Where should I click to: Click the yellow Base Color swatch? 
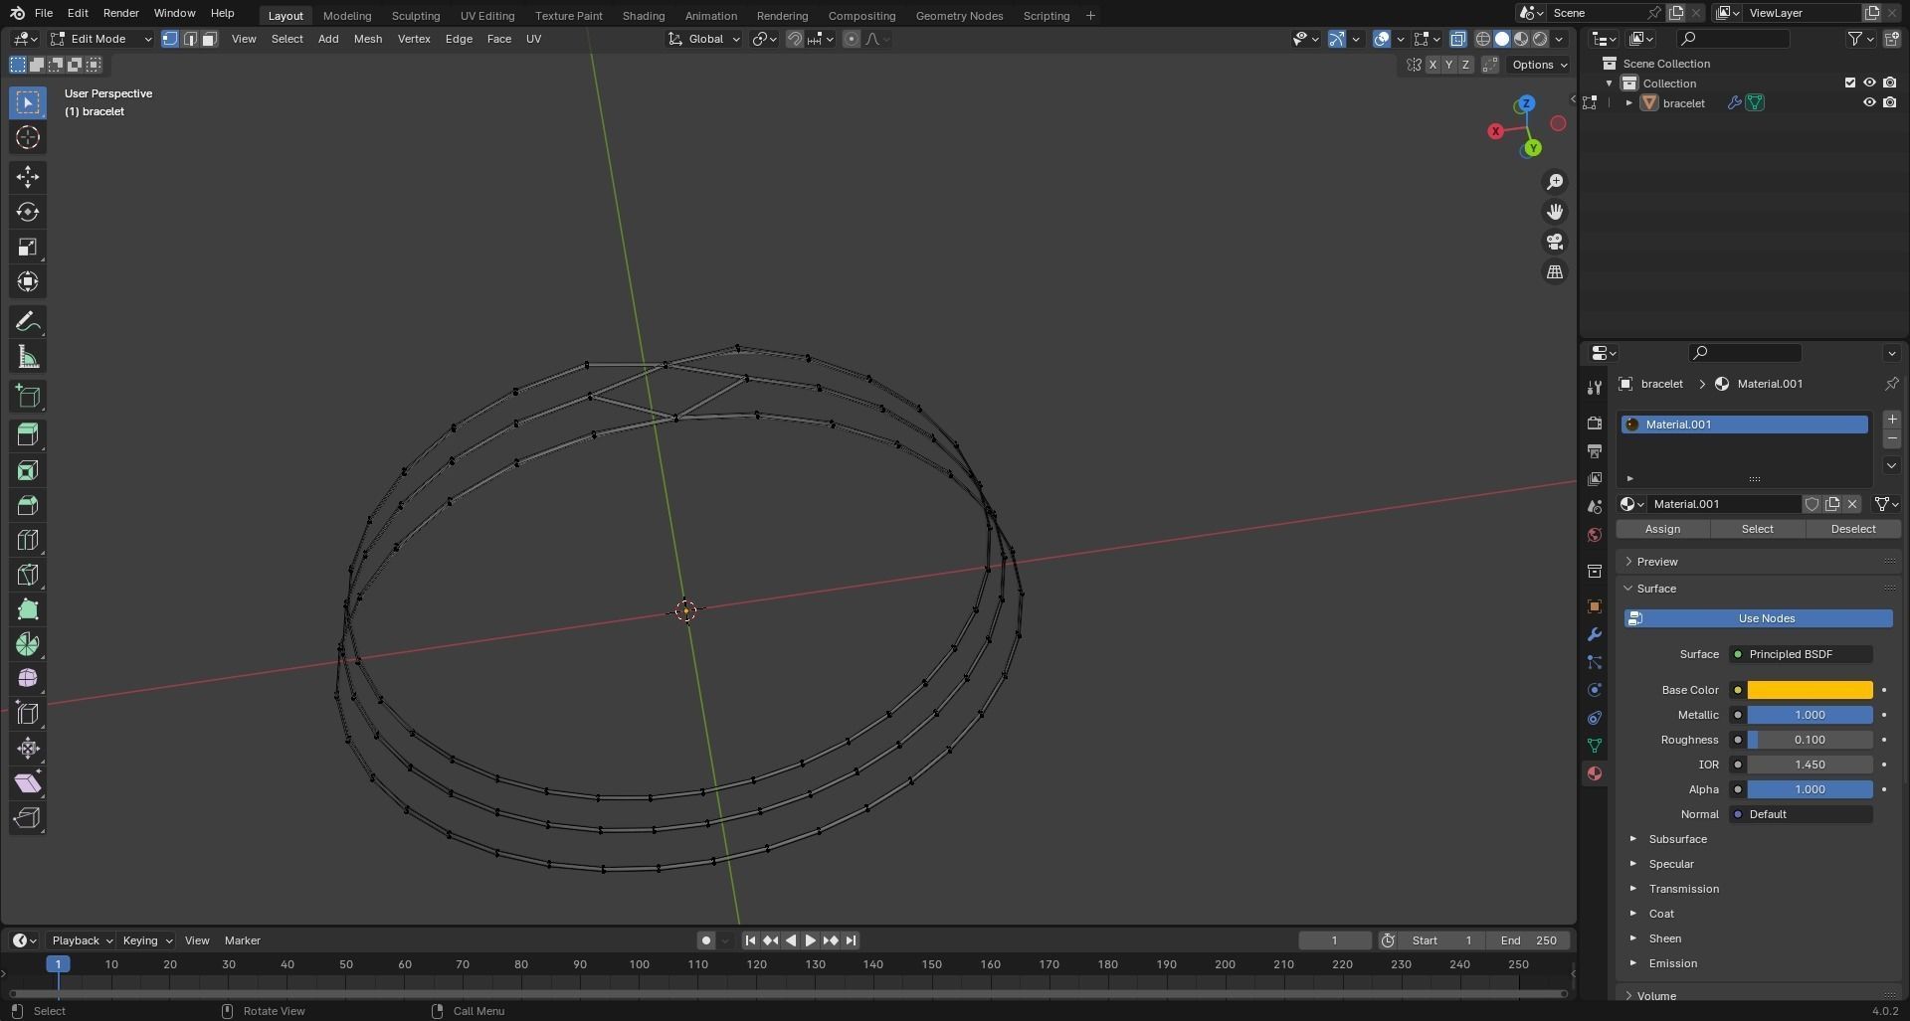point(1810,690)
